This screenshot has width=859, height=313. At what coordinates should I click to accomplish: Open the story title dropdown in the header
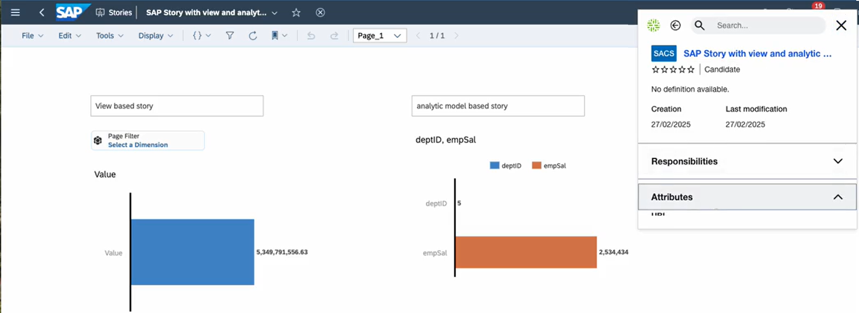(x=275, y=13)
